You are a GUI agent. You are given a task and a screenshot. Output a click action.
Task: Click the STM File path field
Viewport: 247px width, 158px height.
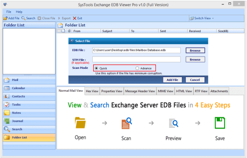tap(136, 59)
